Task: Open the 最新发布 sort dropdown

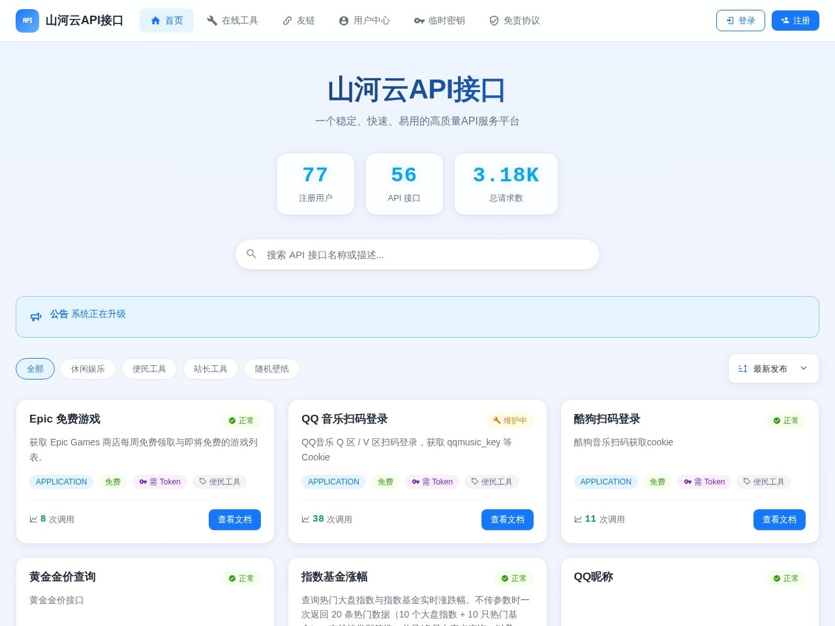Action: click(774, 368)
